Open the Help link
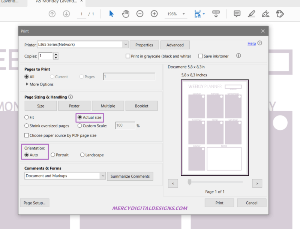300x229 pixels. (252, 43)
